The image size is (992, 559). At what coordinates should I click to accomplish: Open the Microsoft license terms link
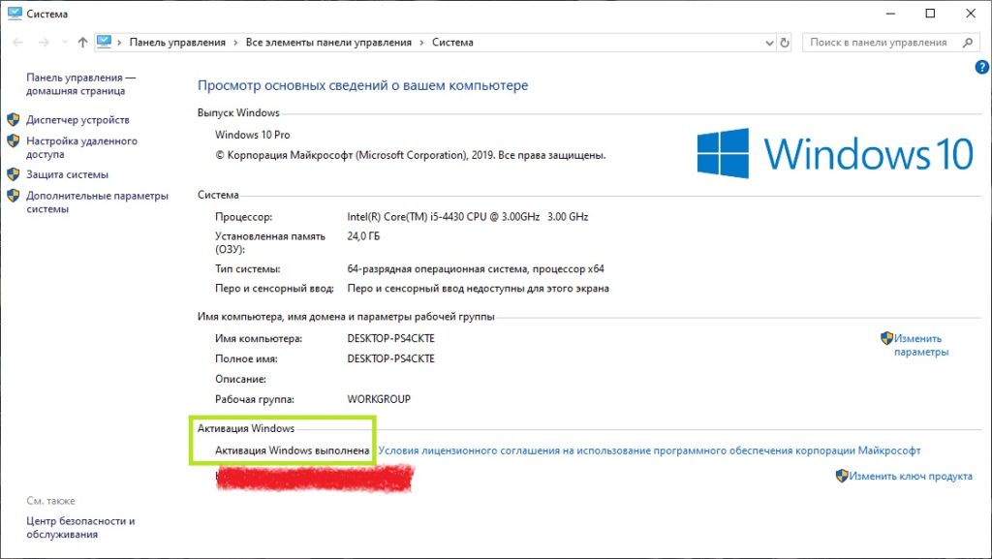click(649, 450)
